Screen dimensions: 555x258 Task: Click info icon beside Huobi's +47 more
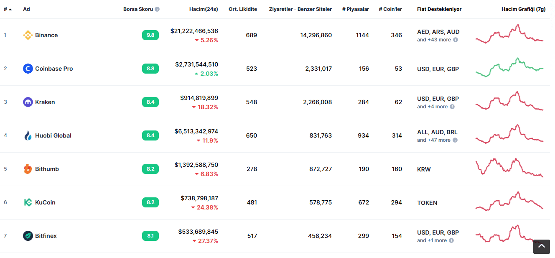click(x=455, y=140)
